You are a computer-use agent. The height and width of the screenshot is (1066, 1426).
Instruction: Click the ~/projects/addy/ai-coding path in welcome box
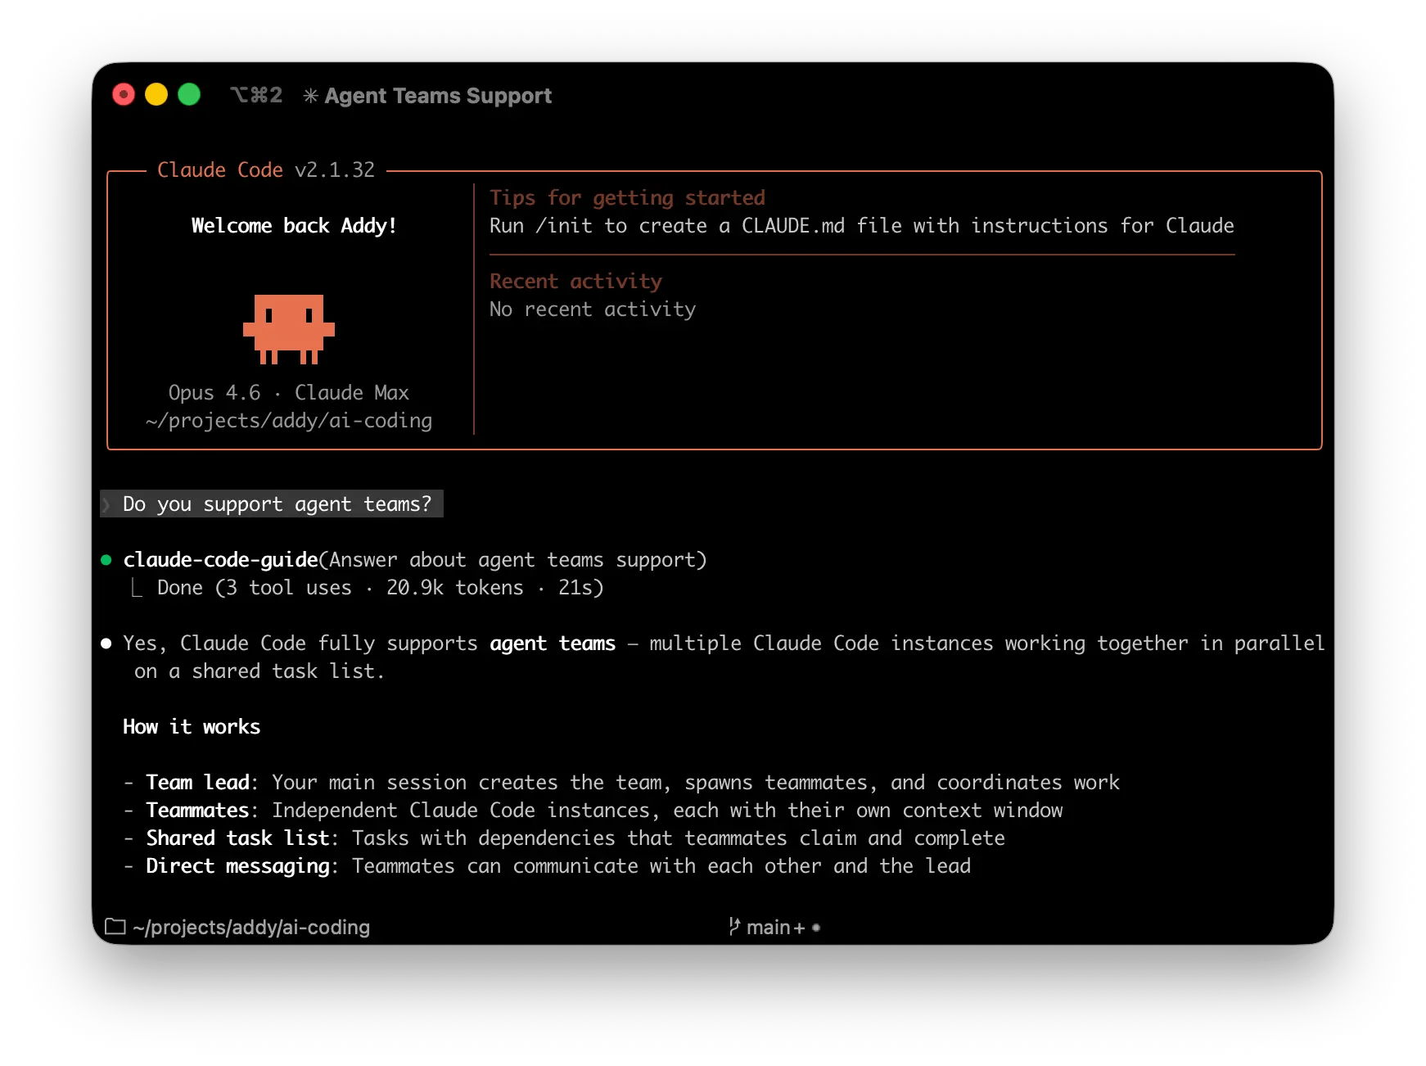pyautogui.click(x=289, y=421)
